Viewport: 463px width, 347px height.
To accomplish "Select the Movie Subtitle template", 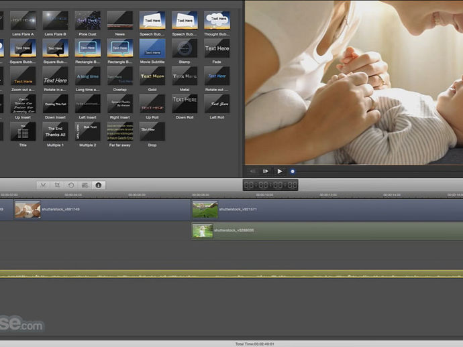I will (152, 51).
